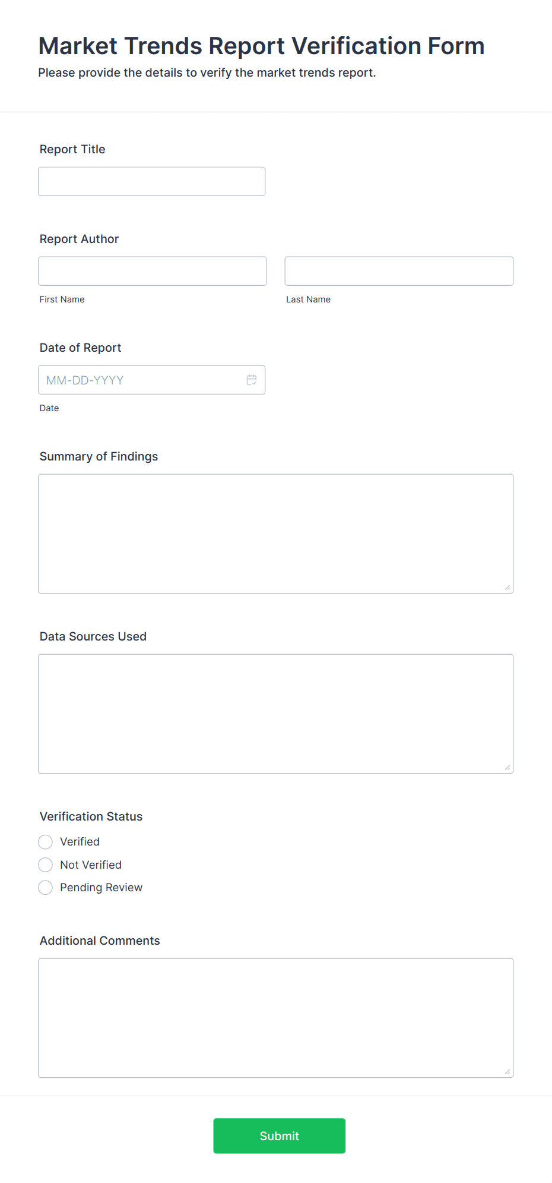Click inside the Data Sources Used box
Screen dimensions: 552x1183
(276, 714)
